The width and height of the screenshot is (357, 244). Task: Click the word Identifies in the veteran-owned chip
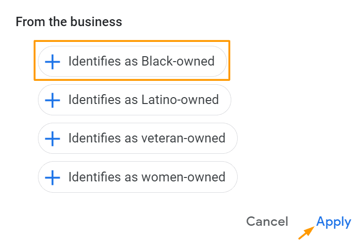coord(89,139)
